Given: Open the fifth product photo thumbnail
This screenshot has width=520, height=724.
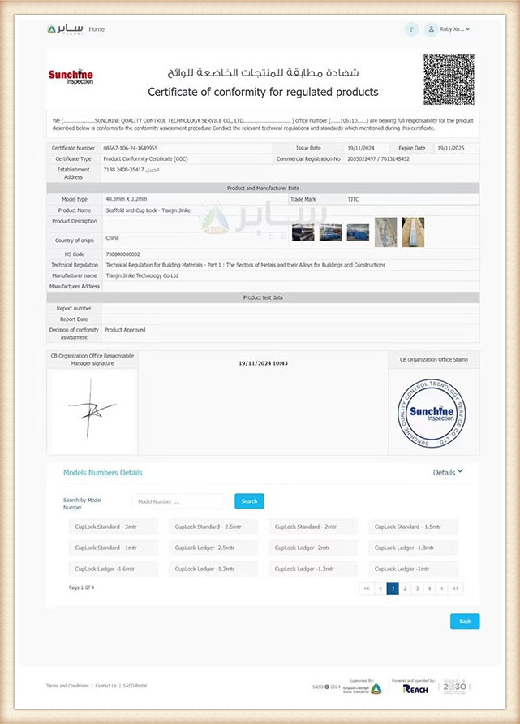Looking at the screenshot, I should tap(413, 232).
